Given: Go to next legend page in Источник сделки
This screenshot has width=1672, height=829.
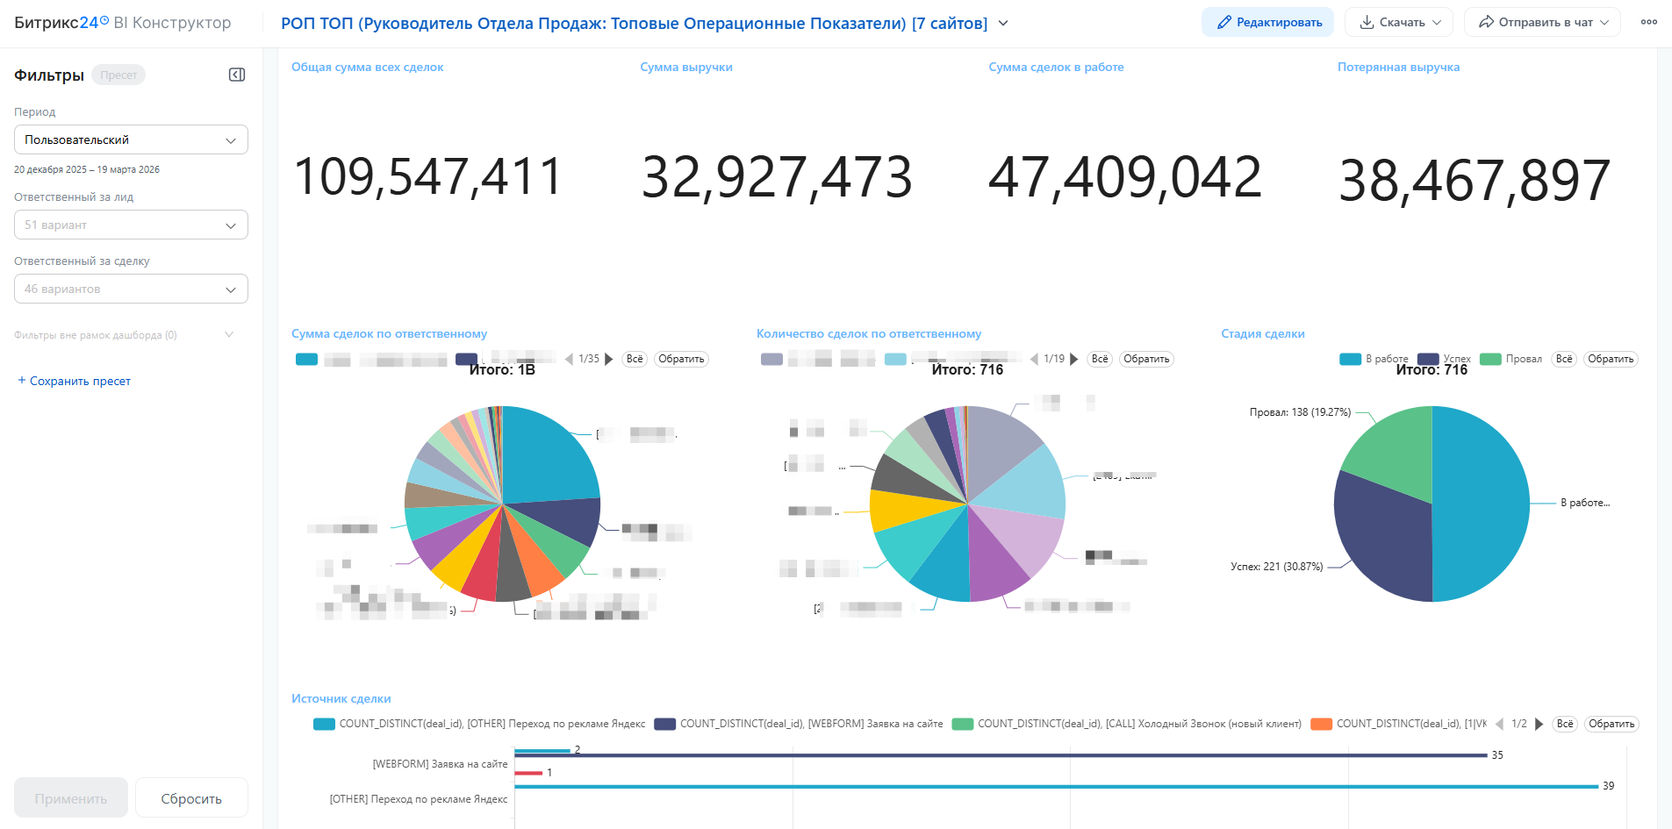Looking at the screenshot, I should 1539,724.
